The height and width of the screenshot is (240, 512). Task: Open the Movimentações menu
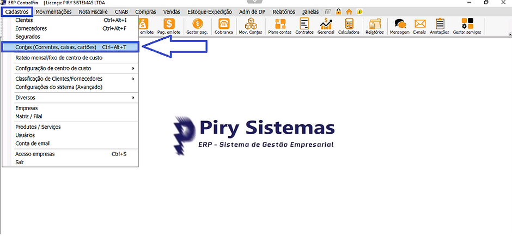coord(53,12)
